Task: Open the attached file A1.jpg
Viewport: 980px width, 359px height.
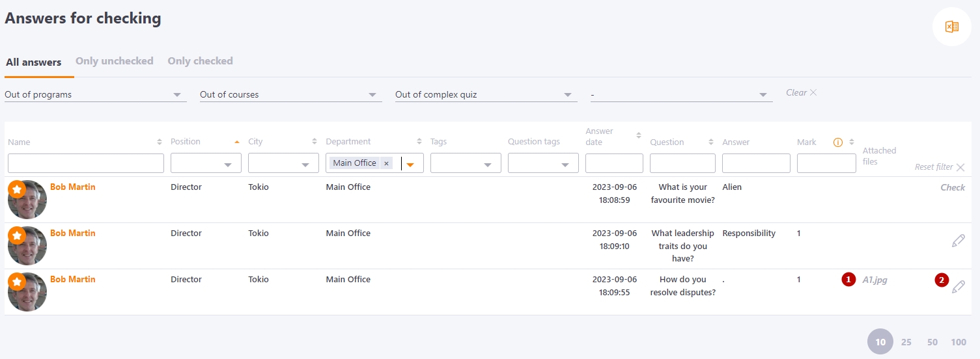Action: [x=875, y=280]
